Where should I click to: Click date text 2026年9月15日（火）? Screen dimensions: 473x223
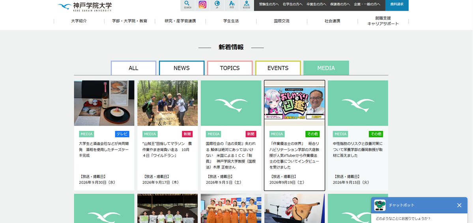point(351,183)
